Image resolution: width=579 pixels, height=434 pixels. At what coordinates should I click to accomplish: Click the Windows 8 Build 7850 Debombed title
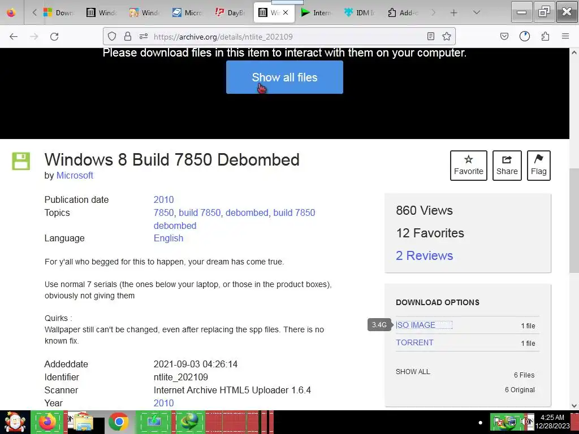(x=172, y=160)
